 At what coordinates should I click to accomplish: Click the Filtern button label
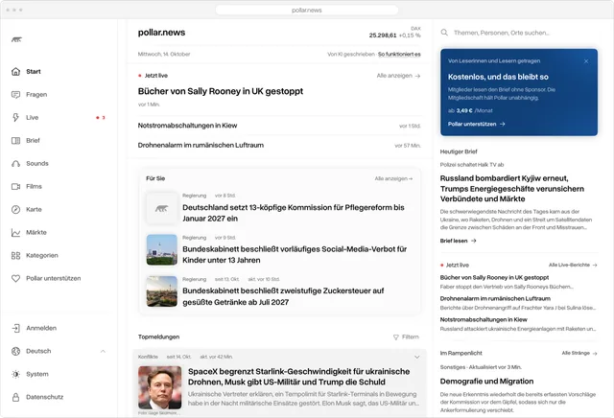coord(410,337)
